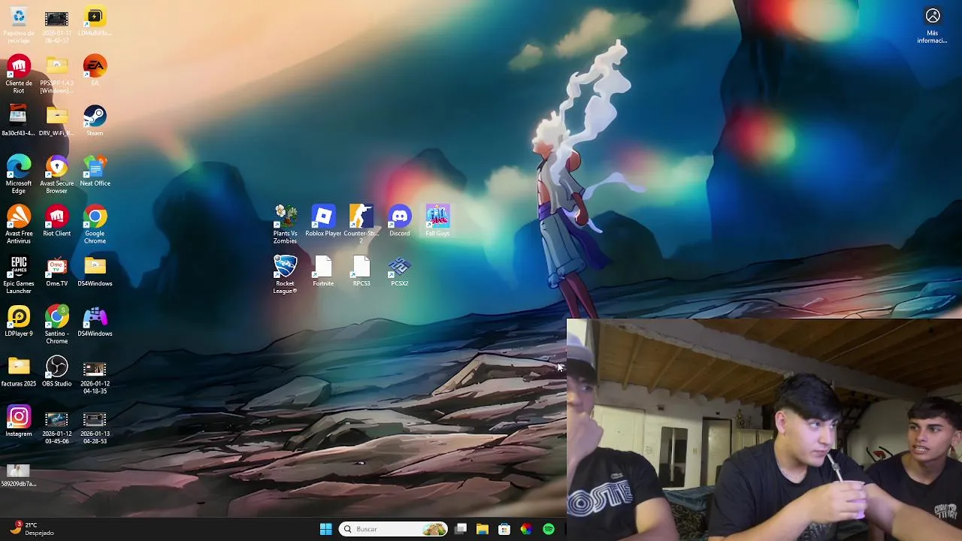
Task: Launch the Fall Guys shortcut
Action: tap(437, 221)
